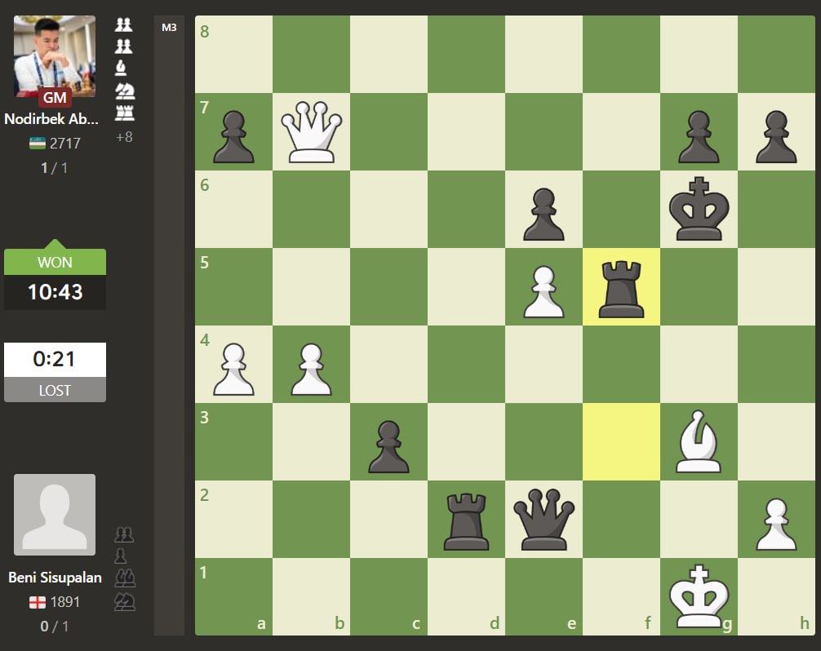Image resolution: width=821 pixels, height=651 pixels.
Task: Select the white queen on b7
Action: pos(311,132)
